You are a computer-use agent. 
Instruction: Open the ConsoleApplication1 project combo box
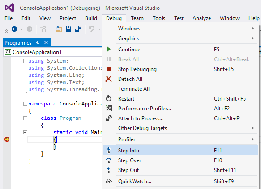(x=52, y=52)
